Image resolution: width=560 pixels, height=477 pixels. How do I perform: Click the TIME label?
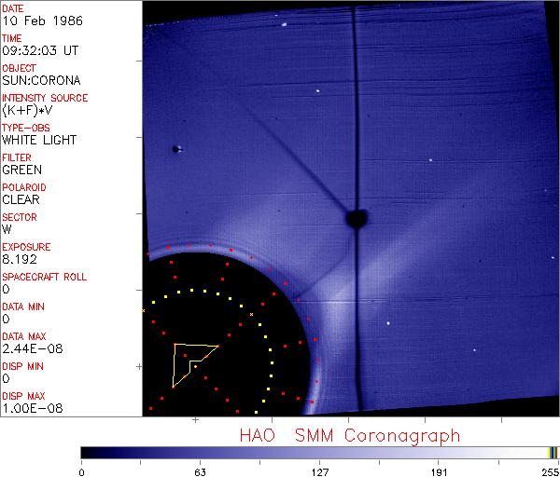(x=12, y=38)
